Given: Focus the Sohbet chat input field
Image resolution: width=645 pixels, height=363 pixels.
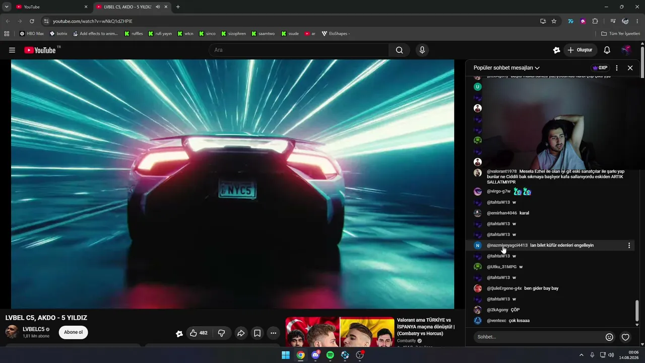Looking at the screenshot, I should (x=537, y=337).
